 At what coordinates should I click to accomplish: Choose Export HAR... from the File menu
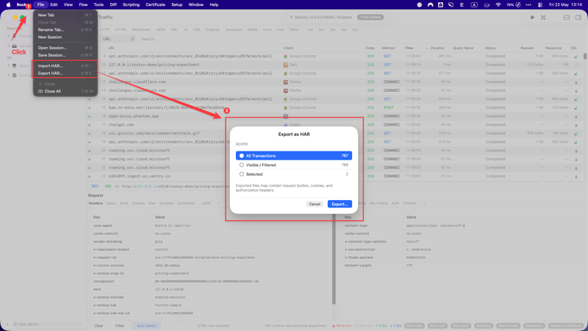(x=65, y=73)
